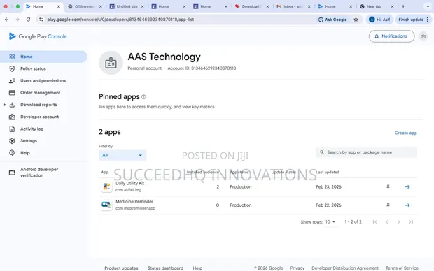Open Medicine Reminder via arrow
This screenshot has height=271, width=434.
pos(407,205)
